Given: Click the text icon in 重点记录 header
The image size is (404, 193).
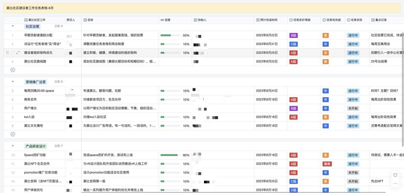Looking at the screenshot, I should coord(373,20).
